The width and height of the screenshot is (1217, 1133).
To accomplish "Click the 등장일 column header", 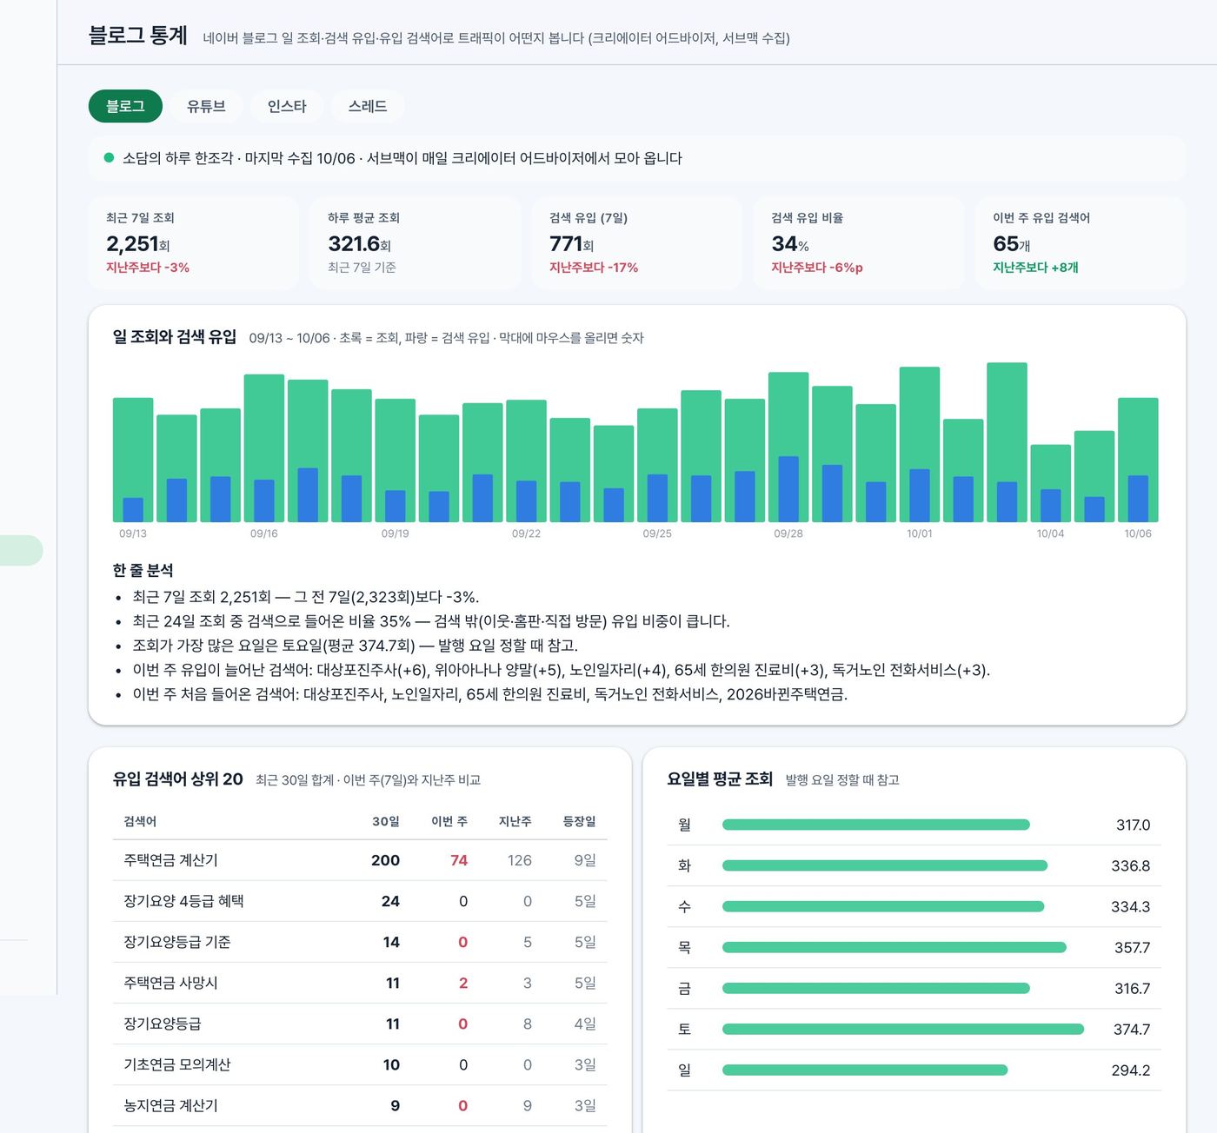I will [x=580, y=821].
